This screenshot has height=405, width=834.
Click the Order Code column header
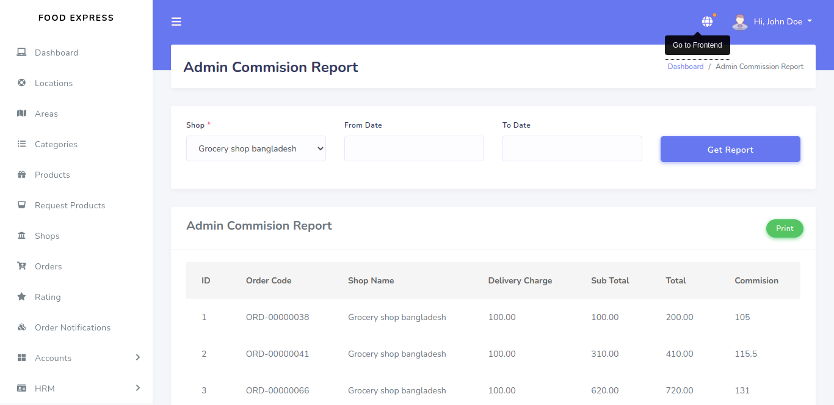click(269, 280)
